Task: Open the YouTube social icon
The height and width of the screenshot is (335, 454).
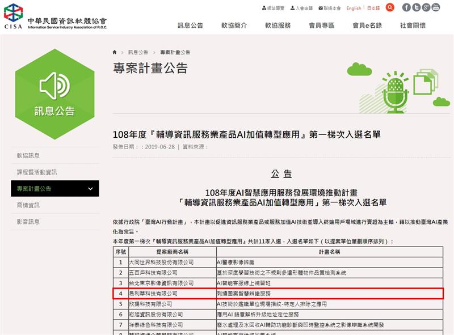Action: pos(436,7)
